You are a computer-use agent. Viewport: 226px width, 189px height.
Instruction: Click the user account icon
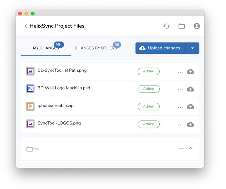tap(197, 26)
